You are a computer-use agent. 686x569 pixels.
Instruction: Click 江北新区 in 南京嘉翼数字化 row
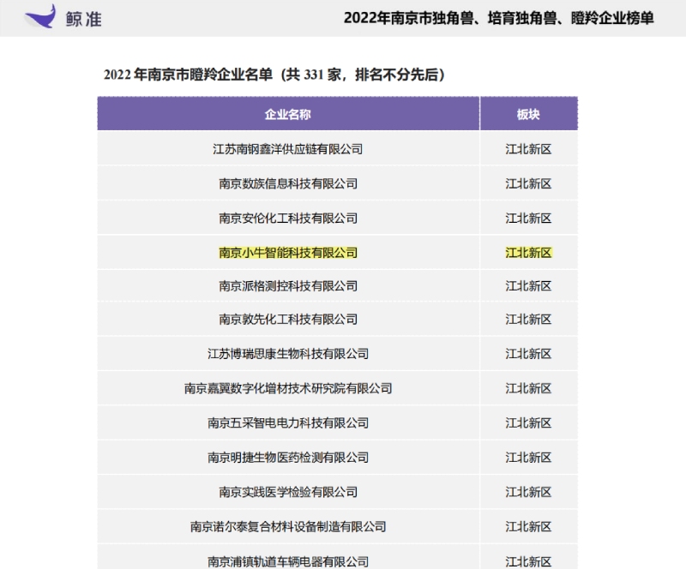click(x=528, y=388)
